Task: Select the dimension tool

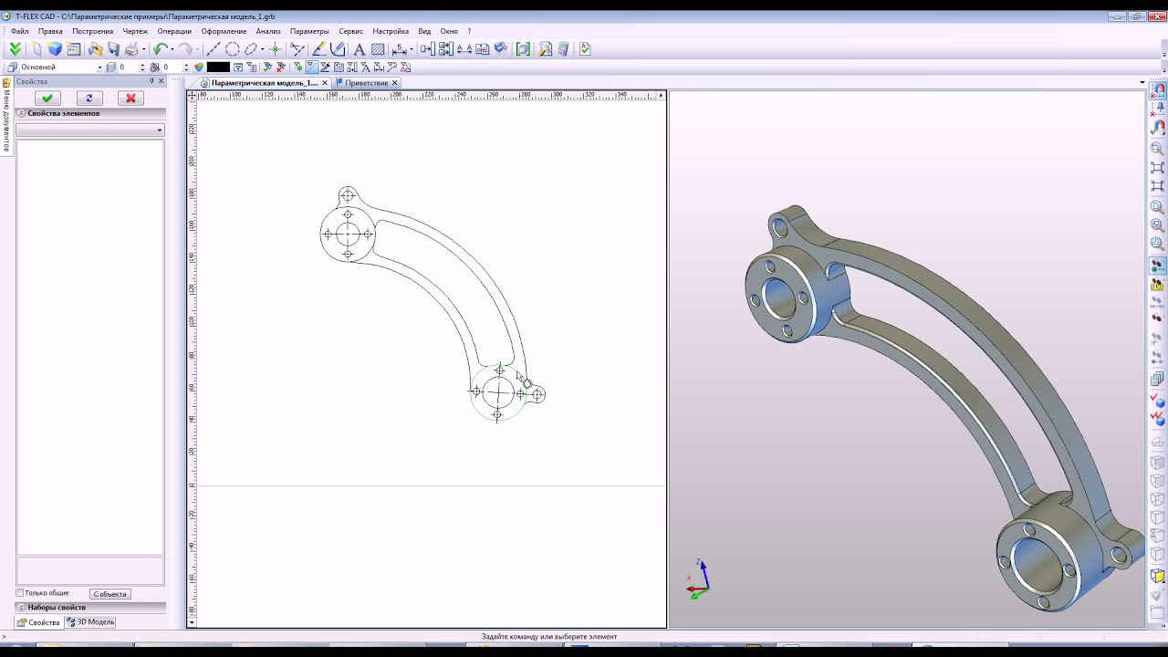Action: pyautogui.click(x=399, y=49)
